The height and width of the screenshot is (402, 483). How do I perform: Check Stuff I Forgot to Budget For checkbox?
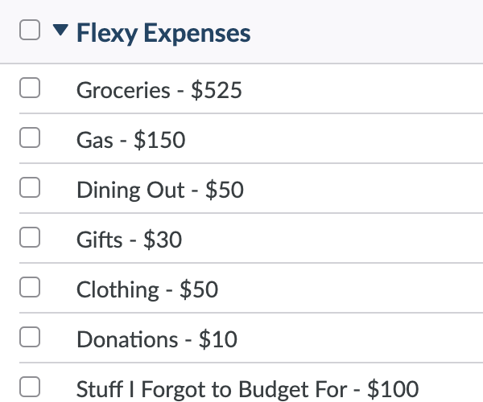(x=30, y=387)
